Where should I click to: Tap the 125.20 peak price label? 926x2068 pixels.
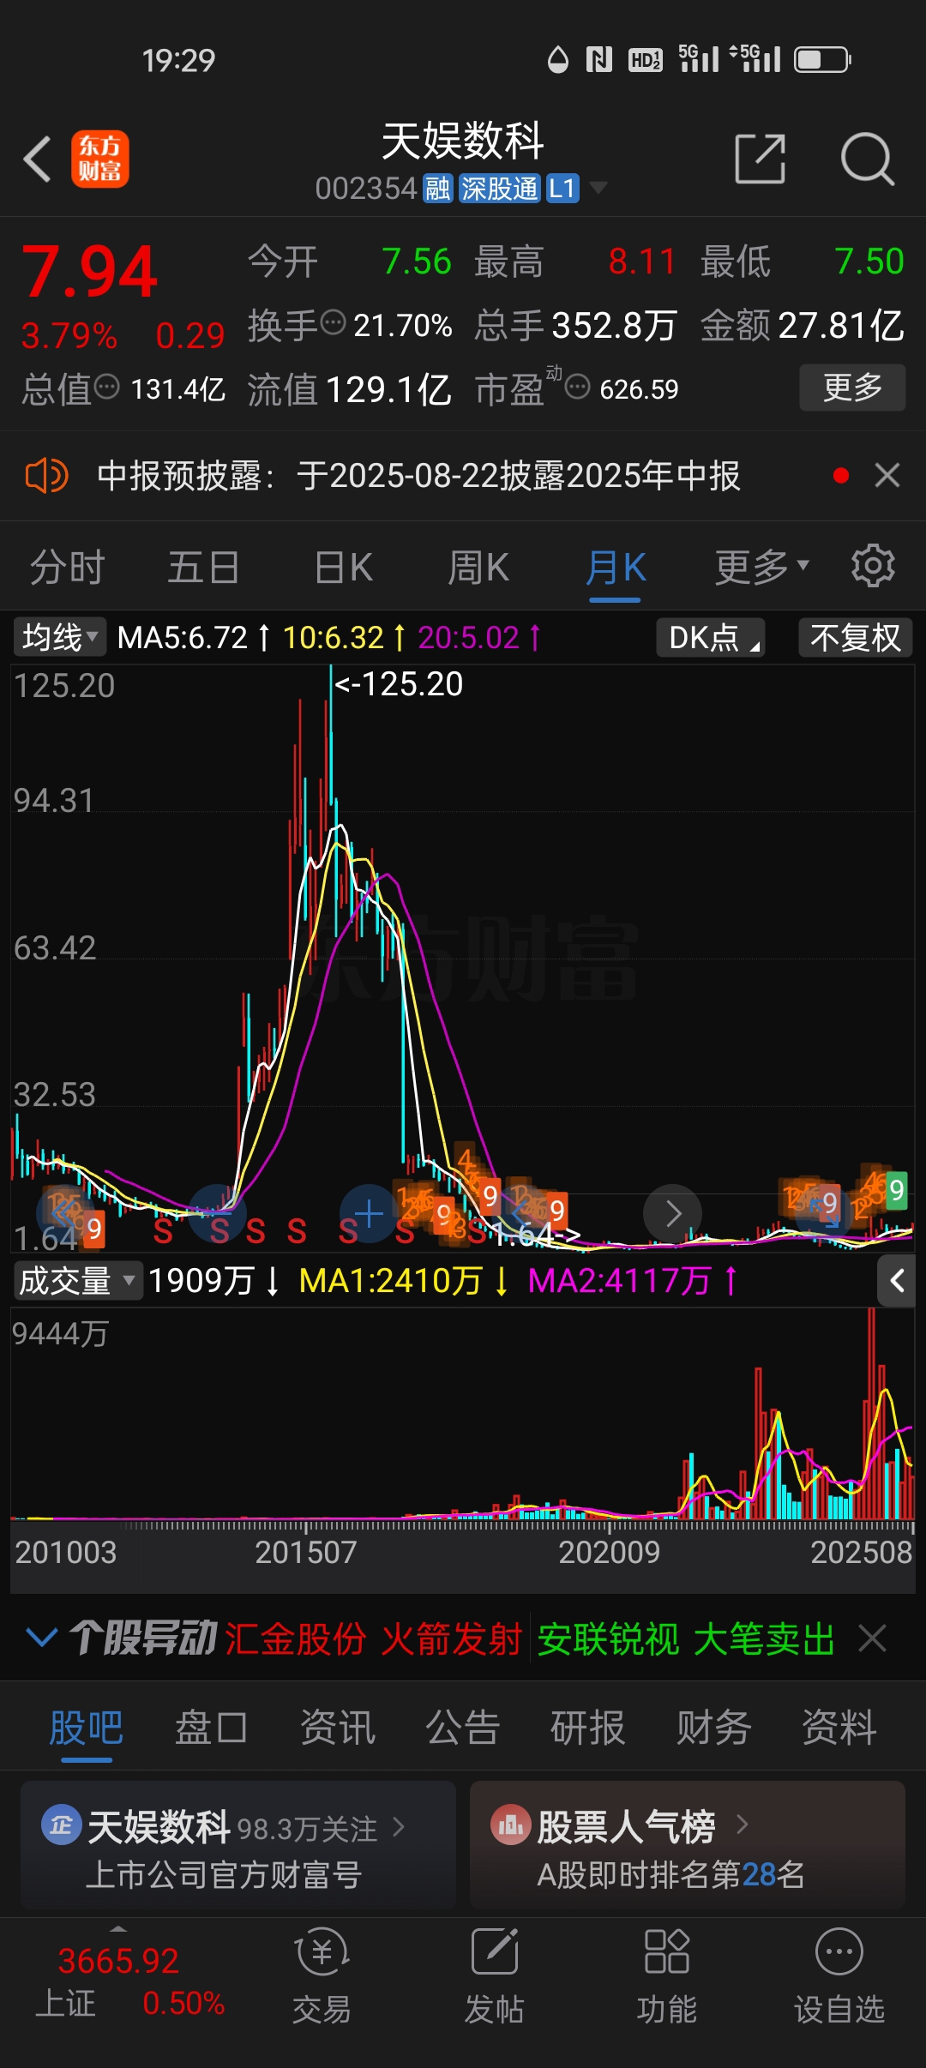399,684
